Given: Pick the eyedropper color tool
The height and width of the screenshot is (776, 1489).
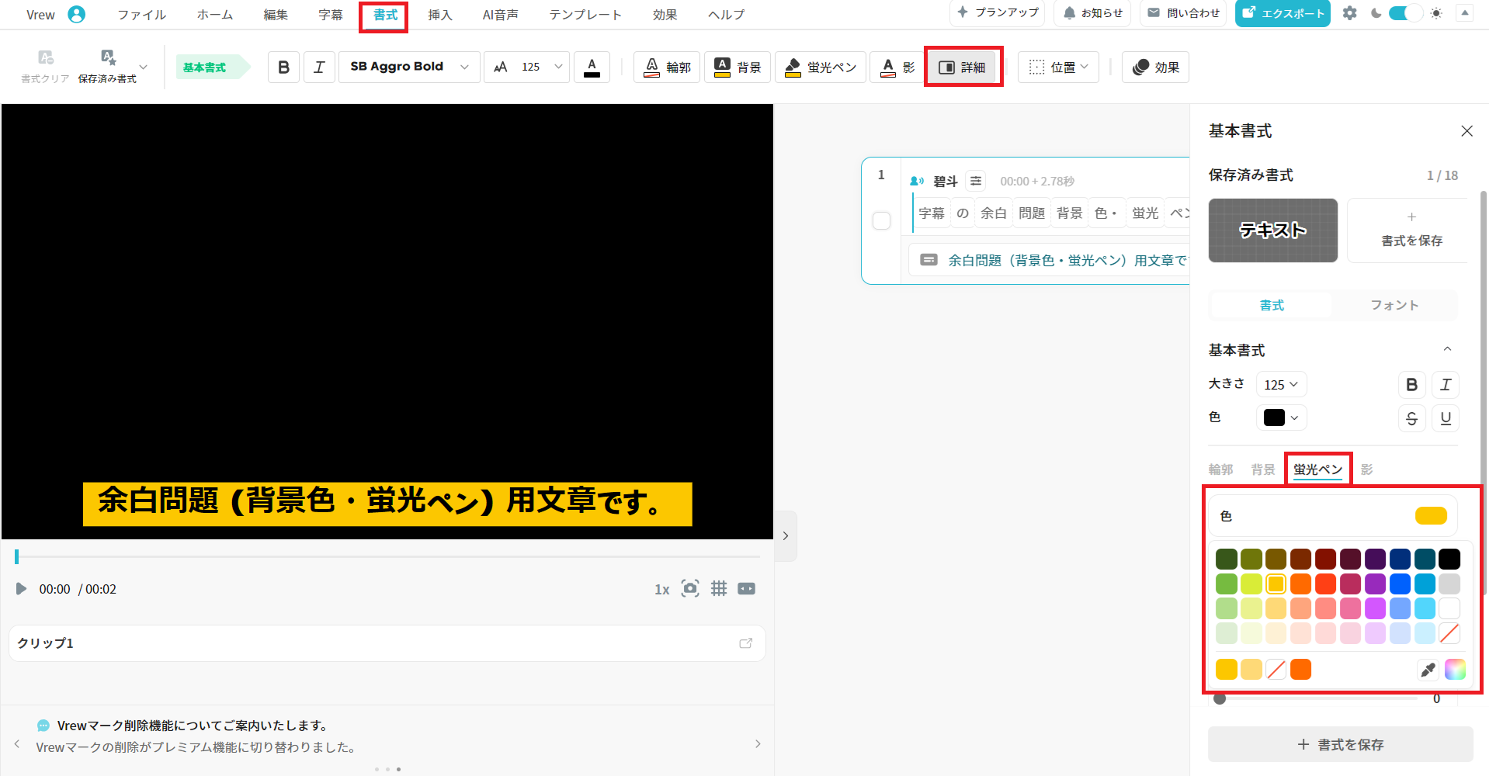Looking at the screenshot, I should pyautogui.click(x=1428, y=669).
